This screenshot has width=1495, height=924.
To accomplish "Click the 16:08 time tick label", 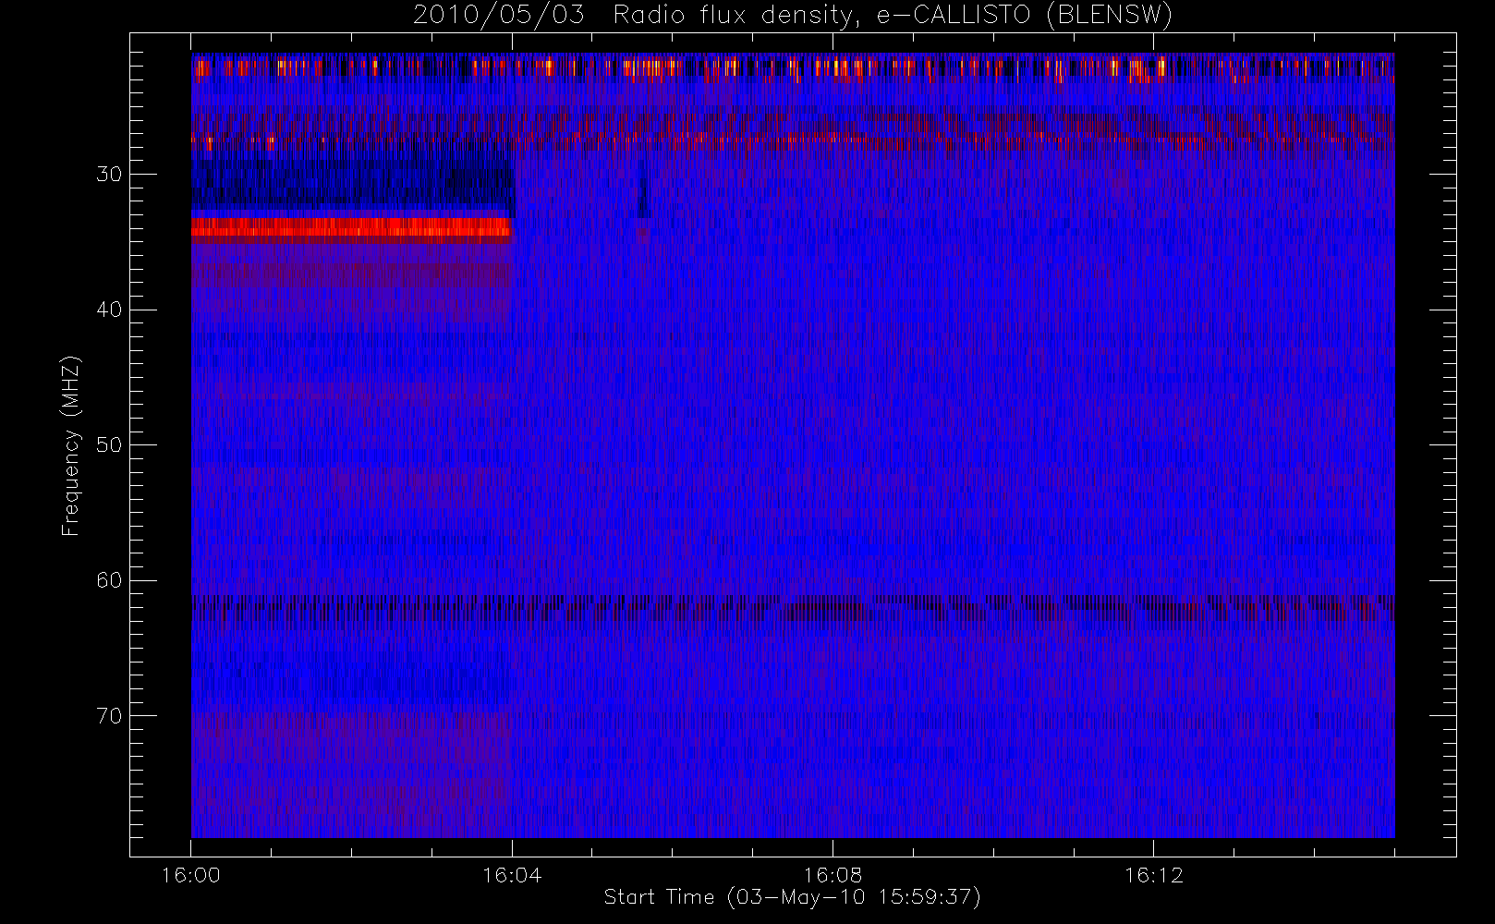I will tap(833, 875).
